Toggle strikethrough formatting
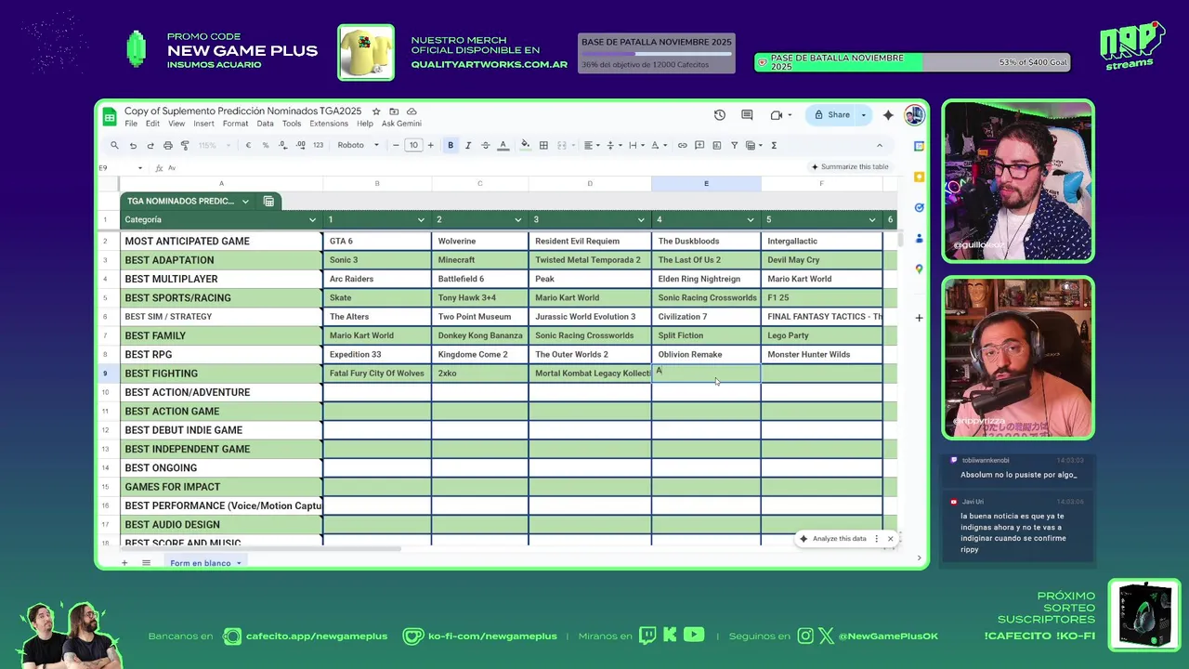 click(x=485, y=145)
